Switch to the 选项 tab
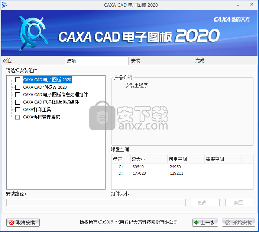259x232 pixels. pos(97,61)
